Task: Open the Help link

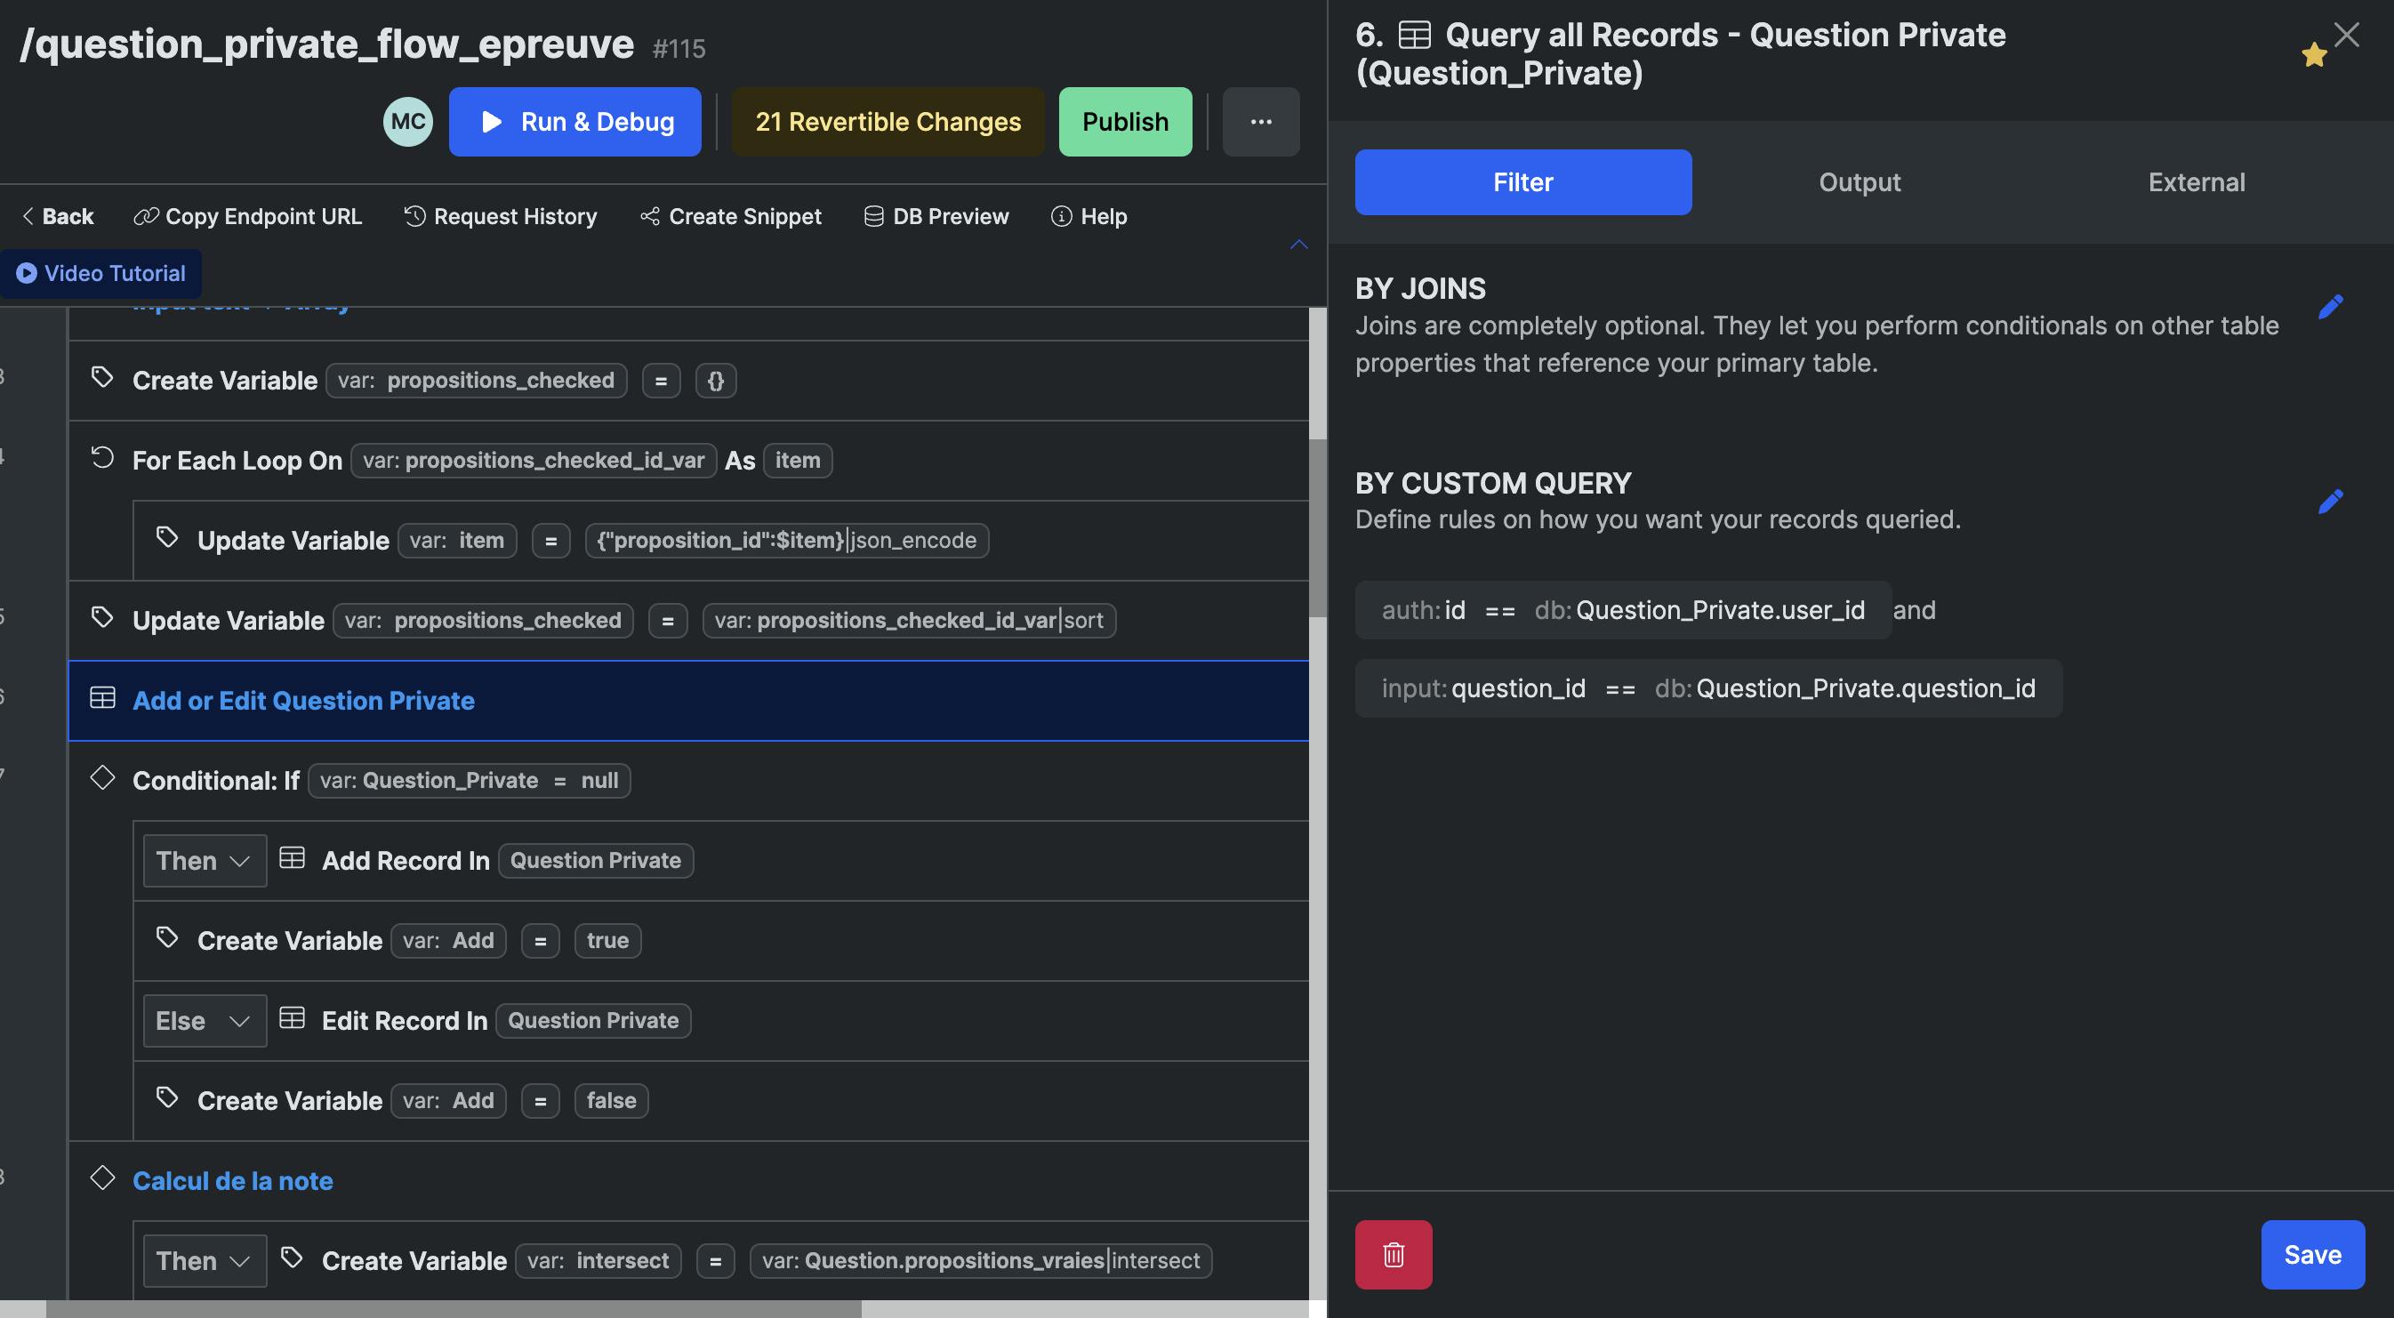Action: click(1089, 217)
